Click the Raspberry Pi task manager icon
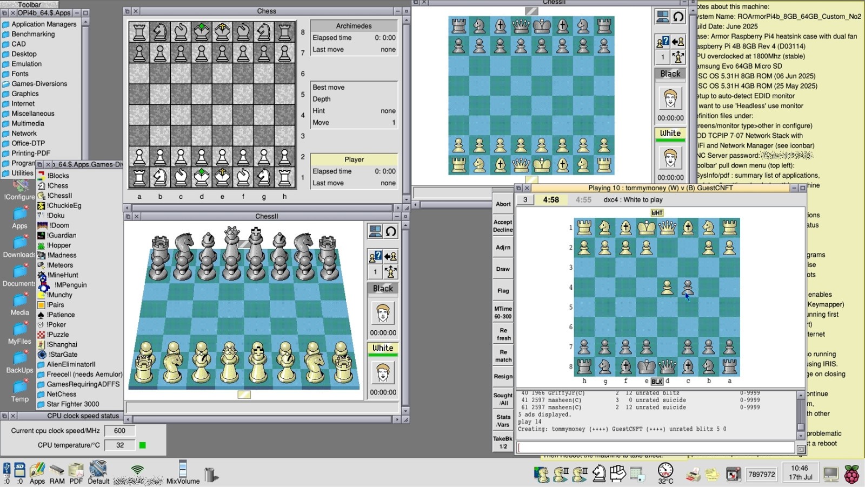 tap(852, 474)
